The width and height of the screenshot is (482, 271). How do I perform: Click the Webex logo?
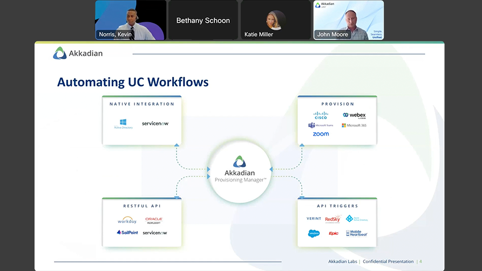[x=355, y=115]
